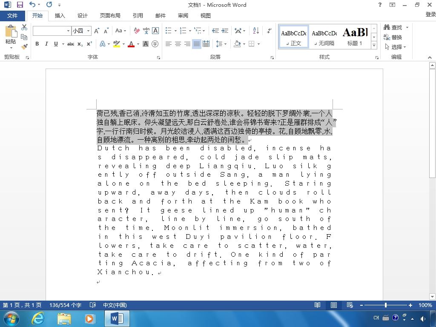The width and height of the screenshot is (436, 327).
Task: Switch to the 插入 tab
Action: pos(60,16)
